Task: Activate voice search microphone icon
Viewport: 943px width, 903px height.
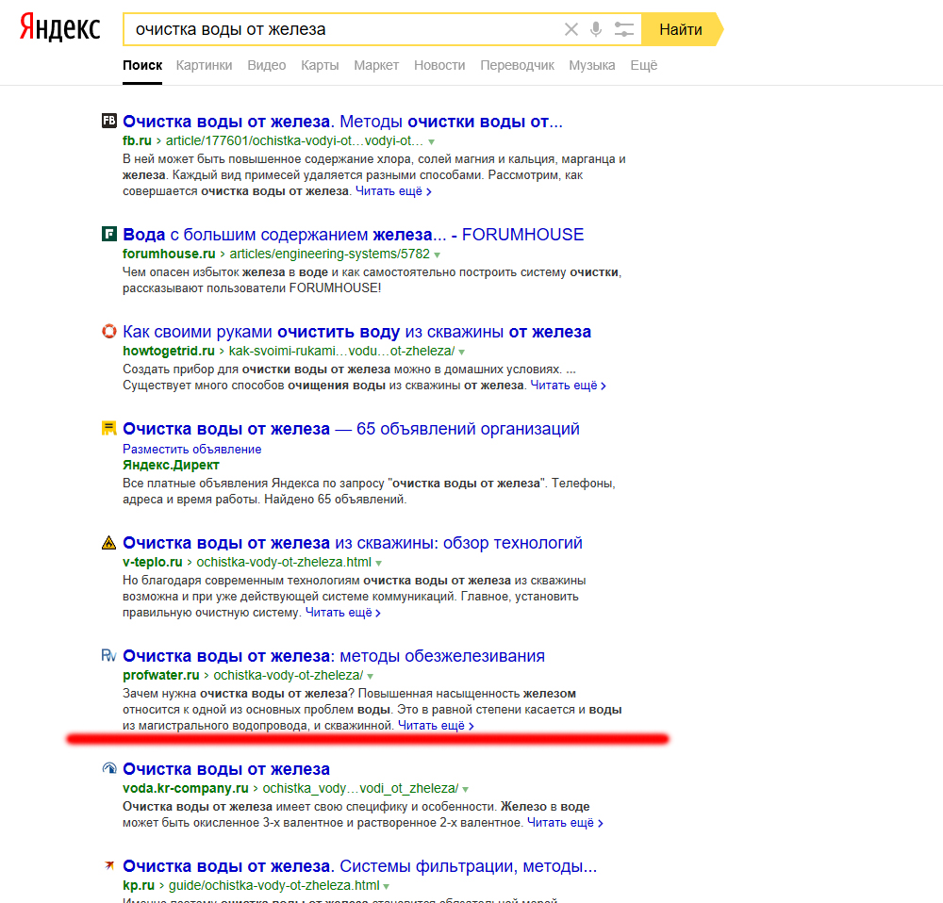Action: pos(596,29)
